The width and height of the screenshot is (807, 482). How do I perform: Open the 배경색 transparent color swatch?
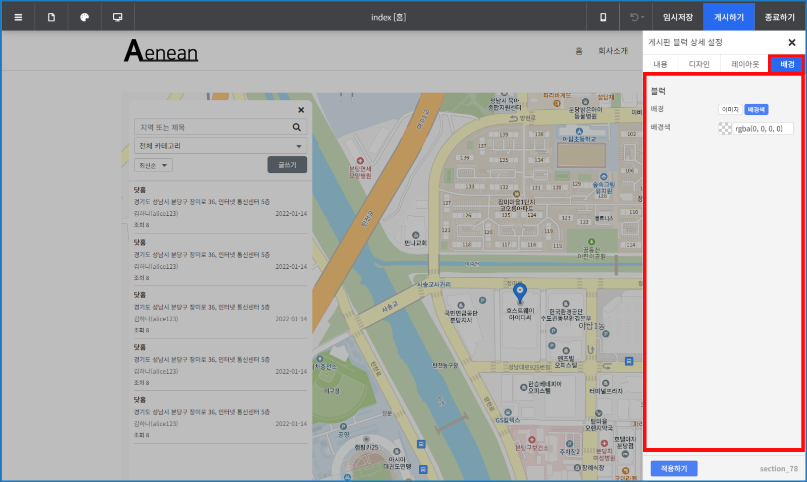coord(725,129)
